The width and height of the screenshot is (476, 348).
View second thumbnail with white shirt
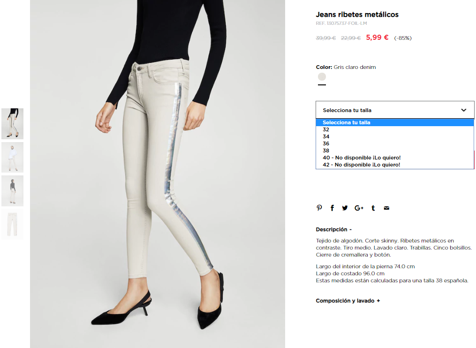[13, 157]
